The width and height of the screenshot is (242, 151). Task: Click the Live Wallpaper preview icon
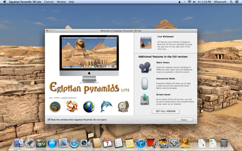tap(146, 42)
